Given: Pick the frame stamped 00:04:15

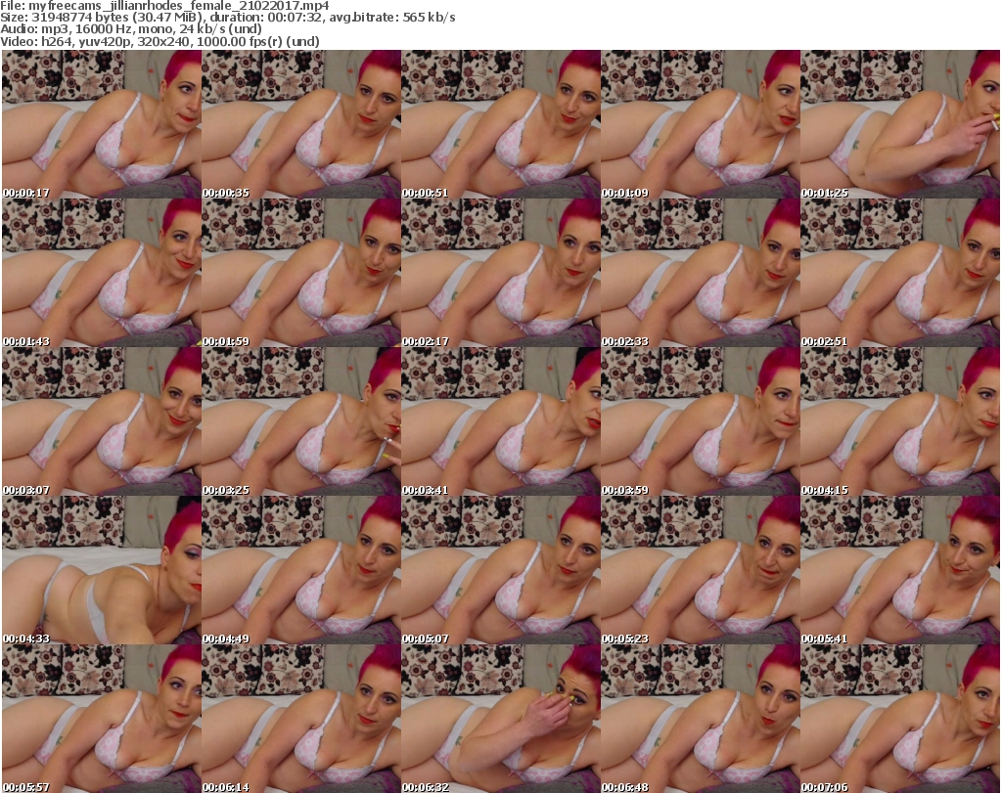Looking at the screenshot, I should (x=900, y=421).
